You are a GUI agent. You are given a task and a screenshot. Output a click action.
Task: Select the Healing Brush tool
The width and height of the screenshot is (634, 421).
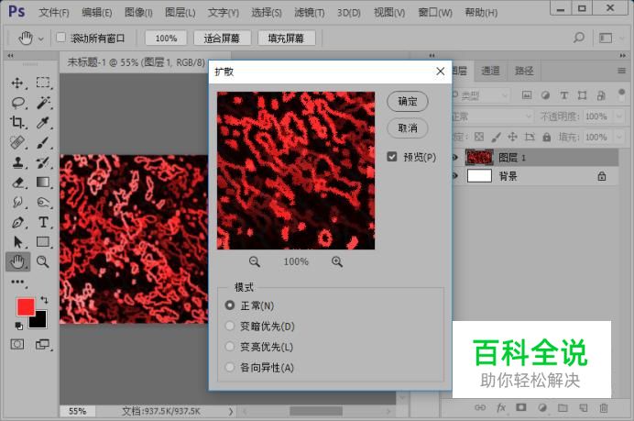click(x=17, y=142)
